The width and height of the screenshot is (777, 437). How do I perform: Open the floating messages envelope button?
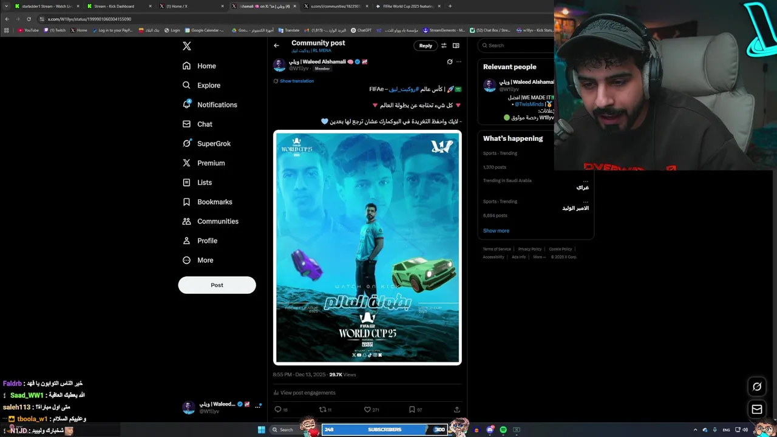pos(757,410)
